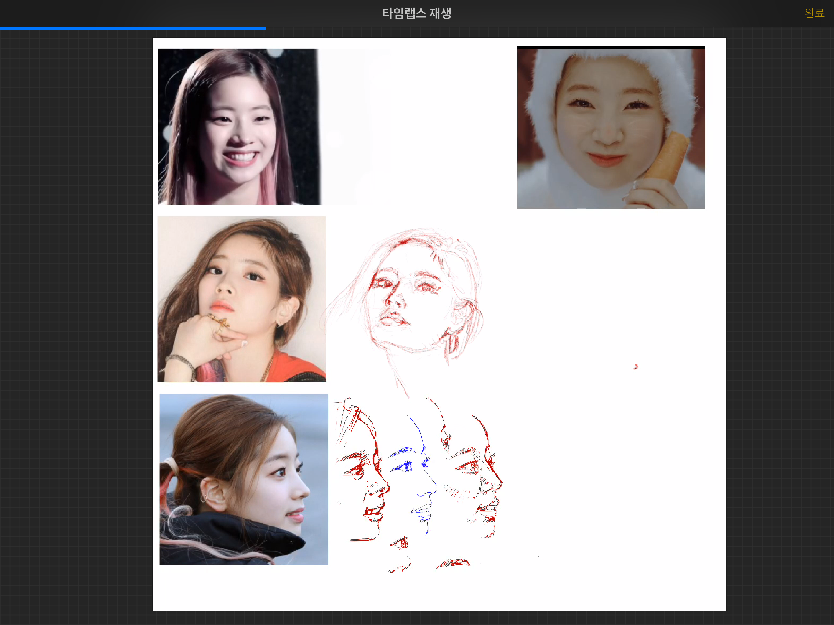Click the side-profile ponytail reference photo
This screenshot has width=834, height=625.
244,479
